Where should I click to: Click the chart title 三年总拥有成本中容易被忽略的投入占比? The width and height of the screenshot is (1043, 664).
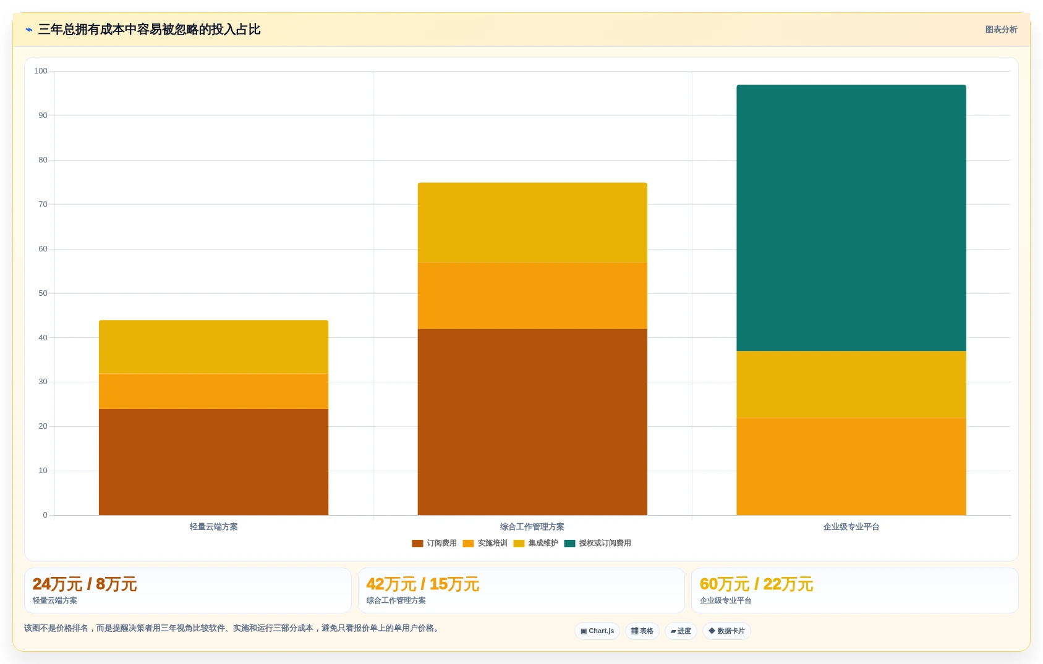[x=149, y=30]
